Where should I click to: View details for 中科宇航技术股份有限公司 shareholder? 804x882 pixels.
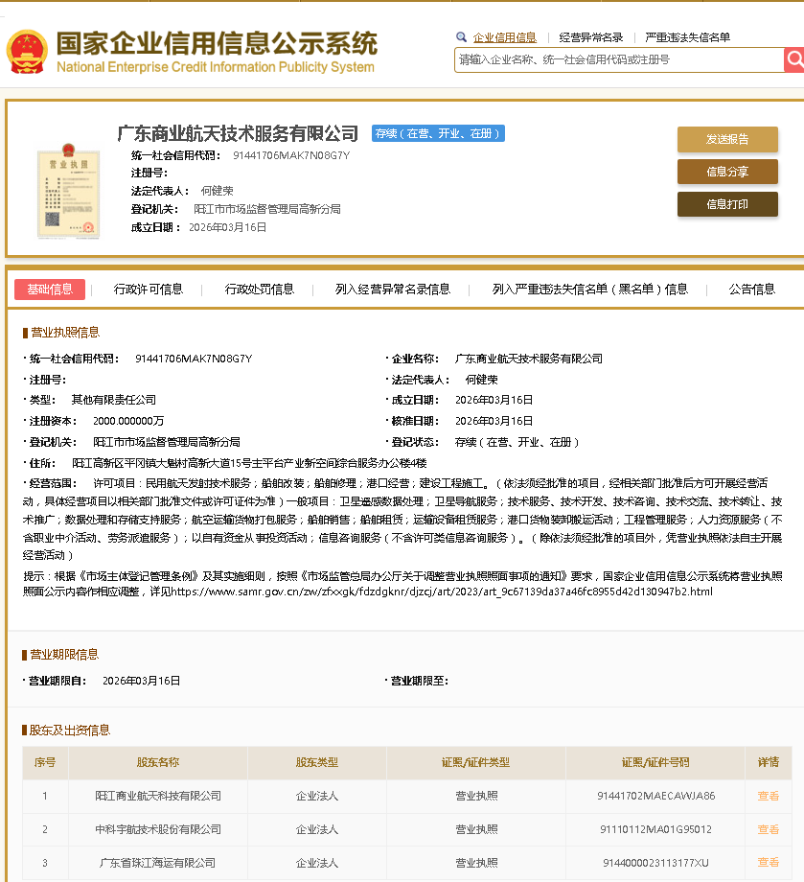768,829
